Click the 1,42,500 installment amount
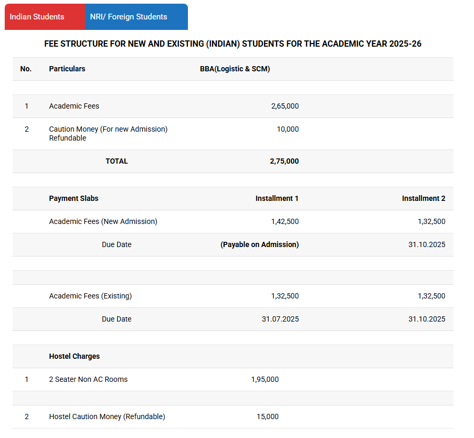474x438 pixels. pos(285,221)
